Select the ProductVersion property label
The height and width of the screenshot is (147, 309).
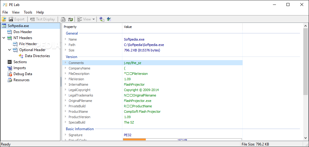click(x=79, y=117)
